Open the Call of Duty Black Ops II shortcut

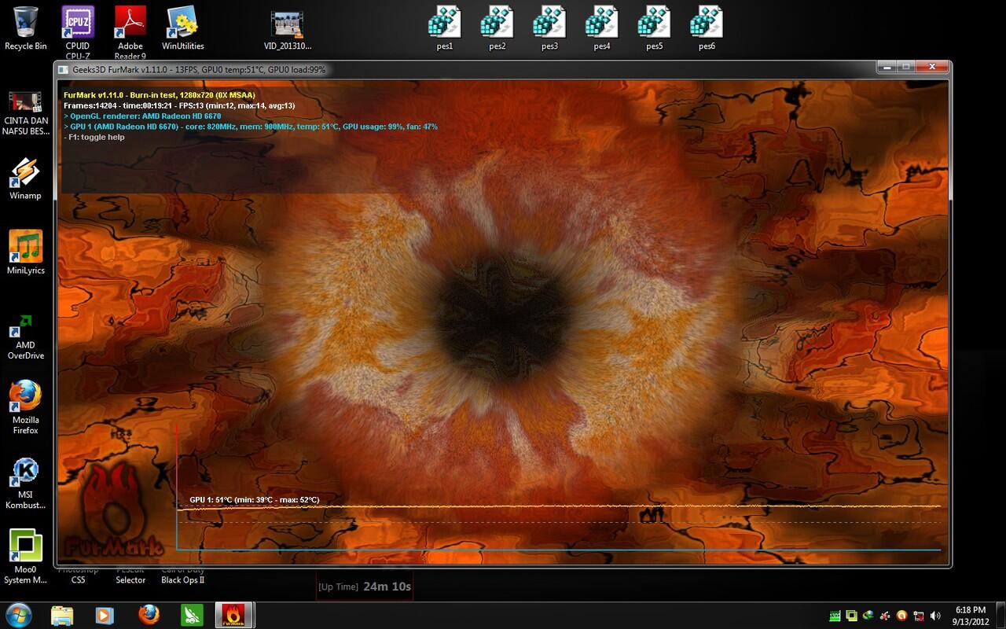coord(182,576)
